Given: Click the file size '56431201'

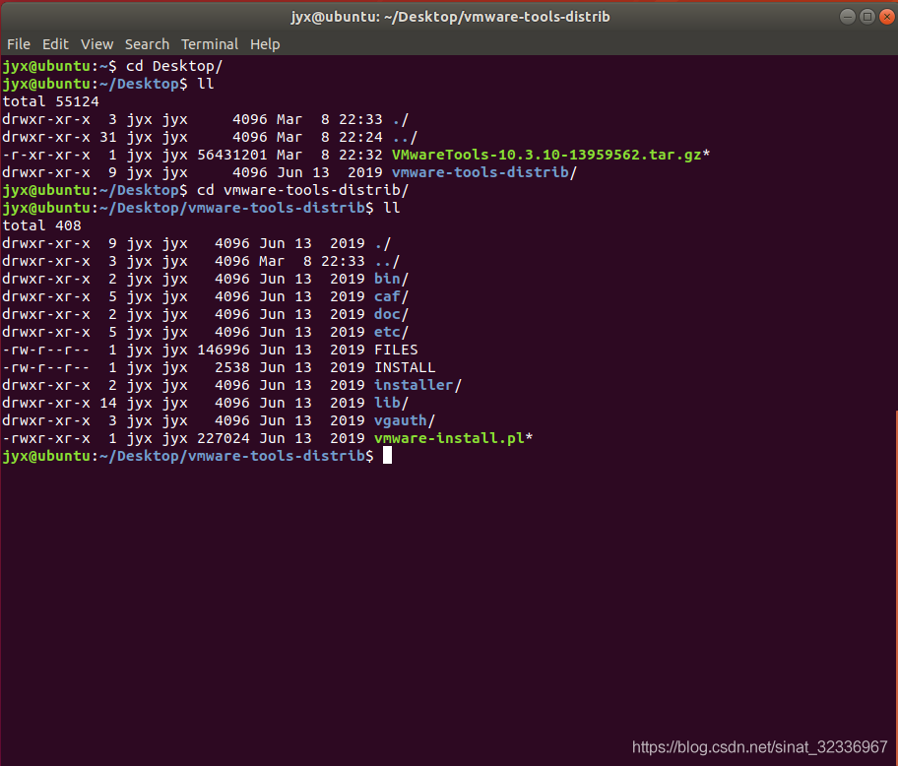Looking at the screenshot, I should [232, 155].
